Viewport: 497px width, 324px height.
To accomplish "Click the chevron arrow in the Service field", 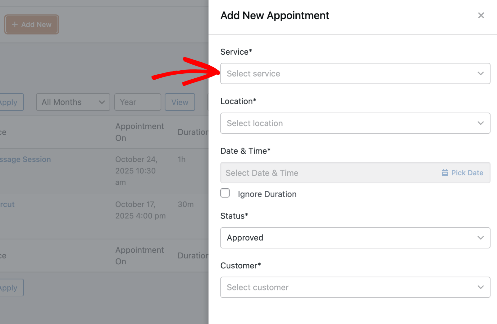I will [481, 74].
